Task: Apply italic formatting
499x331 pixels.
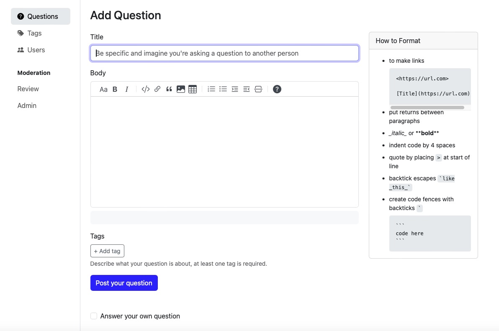Action: 126,89
